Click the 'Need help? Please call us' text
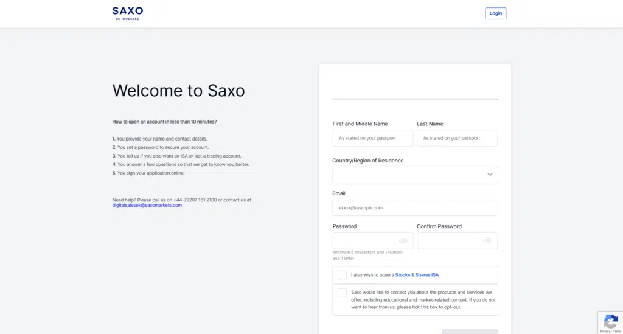This screenshot has width=623, height=334. click(x=181, y=200)
